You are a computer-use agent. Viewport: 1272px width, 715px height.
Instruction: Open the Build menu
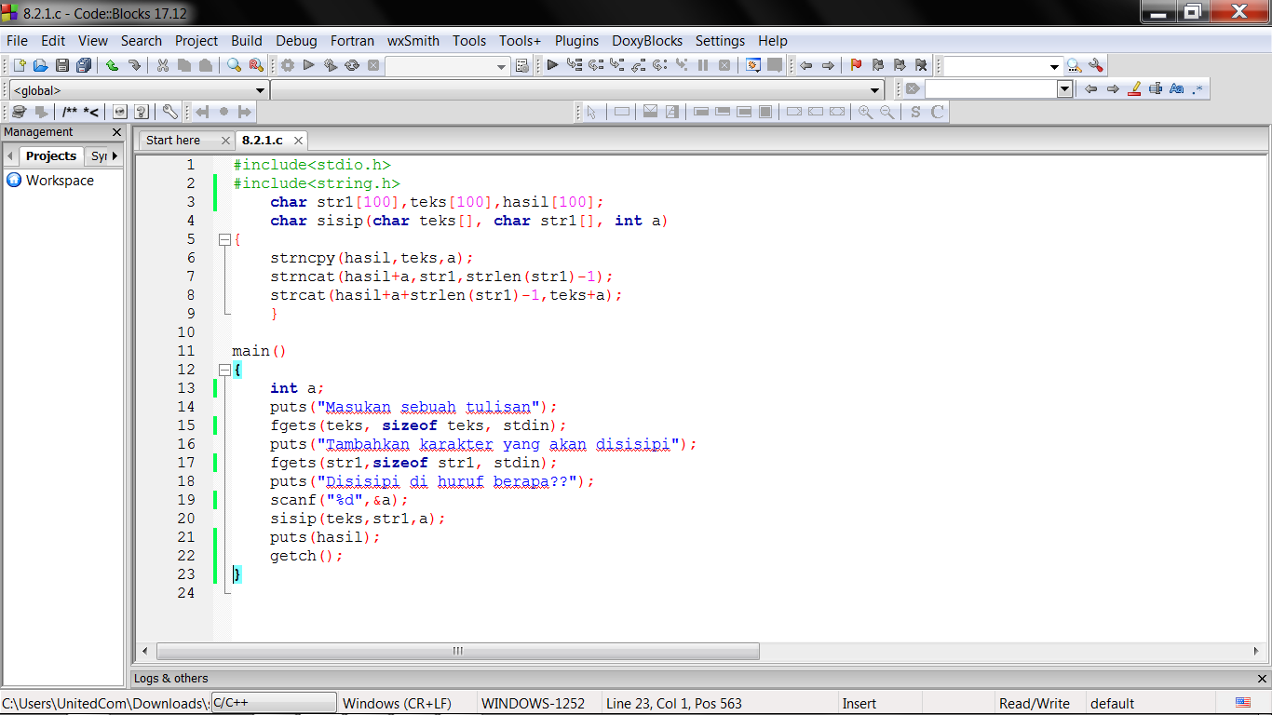coord(247,41)
